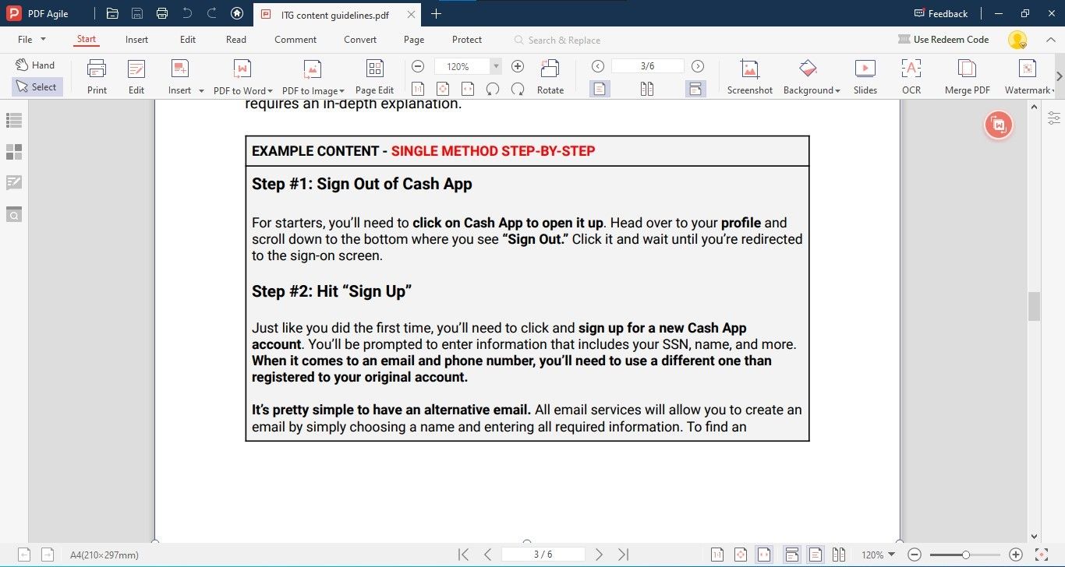Click Use Redeem Code
This screenshot has height=567, width=1065.
943,40
